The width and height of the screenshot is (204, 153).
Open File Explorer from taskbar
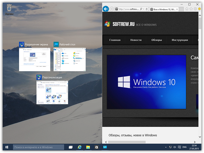[88, 147]
